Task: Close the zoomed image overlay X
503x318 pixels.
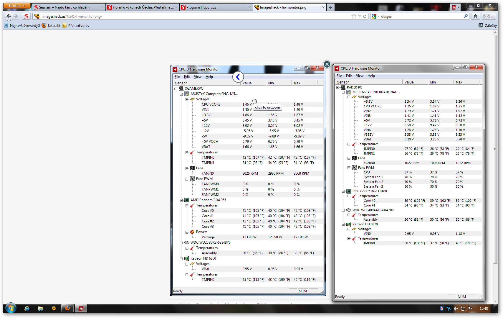Action: 327,64
